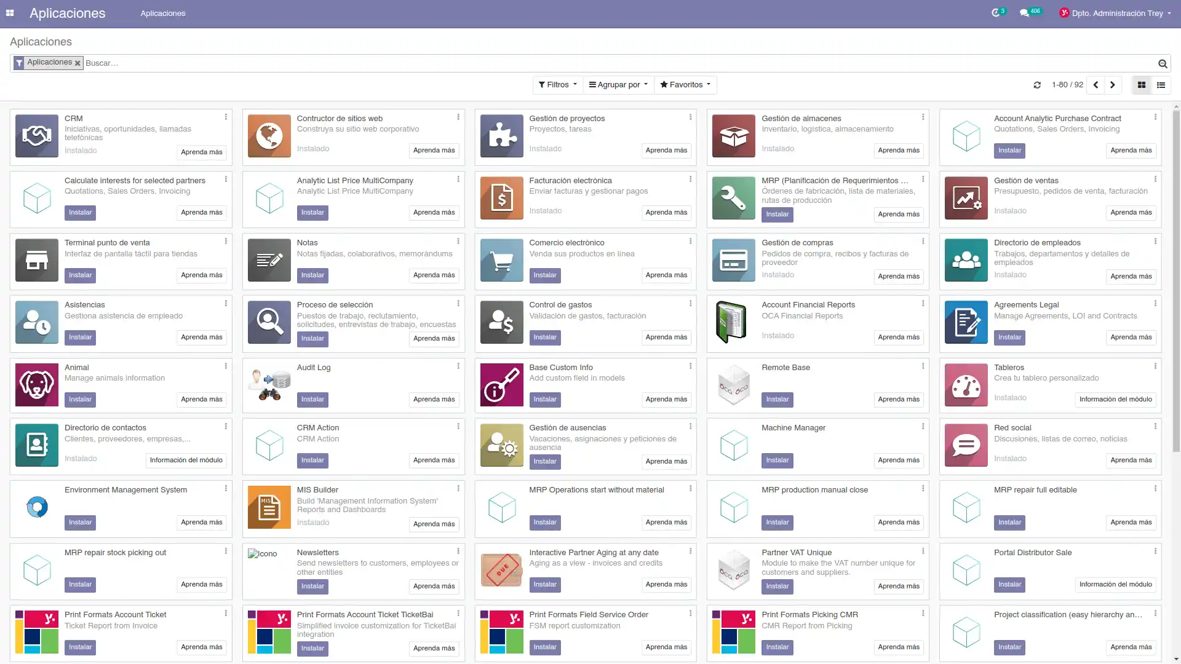This screenshot has width=1181, height=664.
Task: Click the Tableros gauge icon
Action: tap(966, 385)
